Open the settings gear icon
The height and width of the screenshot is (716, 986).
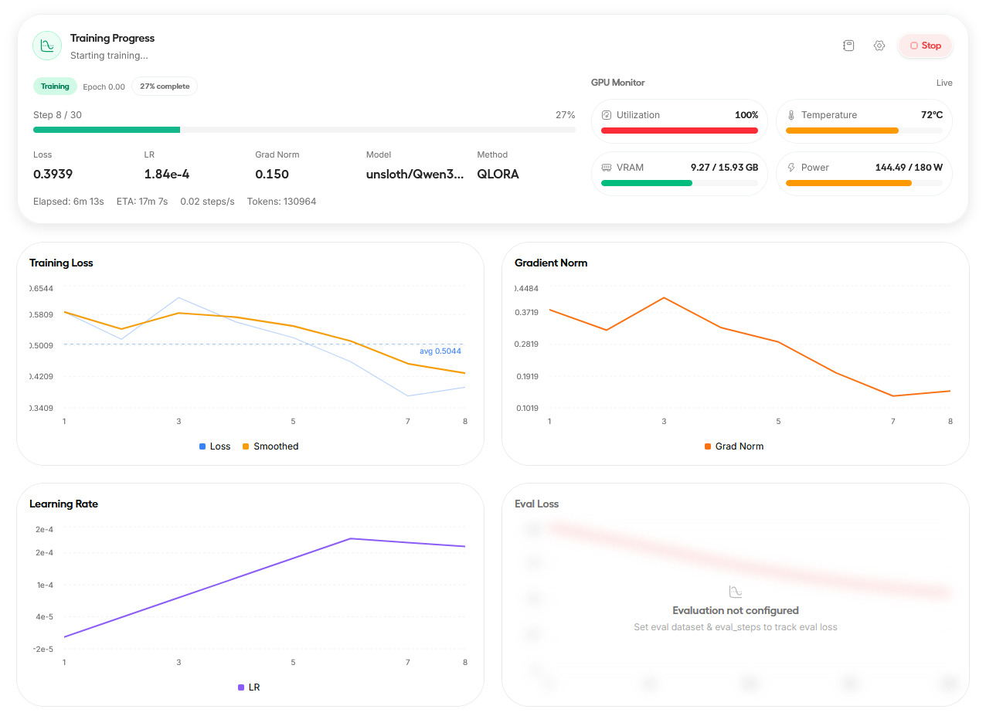click(x=879, y=46)
